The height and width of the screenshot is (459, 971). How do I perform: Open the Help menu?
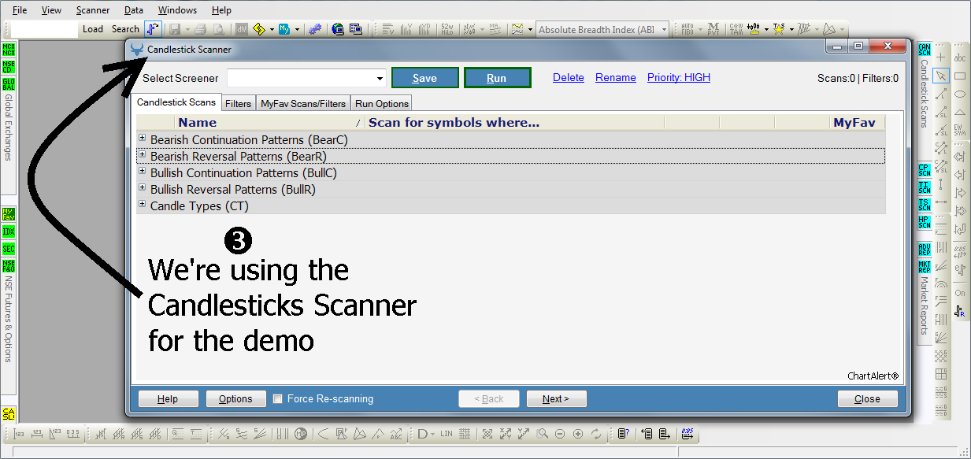(x=221, y=10)
